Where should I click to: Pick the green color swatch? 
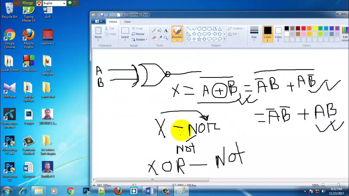coord(320,28)
